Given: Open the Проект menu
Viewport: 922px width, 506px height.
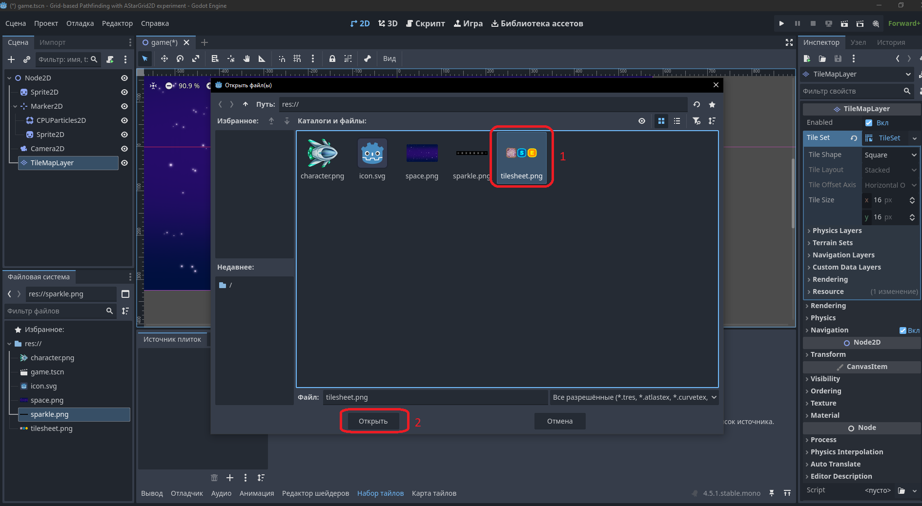Looking at the screenshot, I should pyautogui.click(x=46, y=23).
